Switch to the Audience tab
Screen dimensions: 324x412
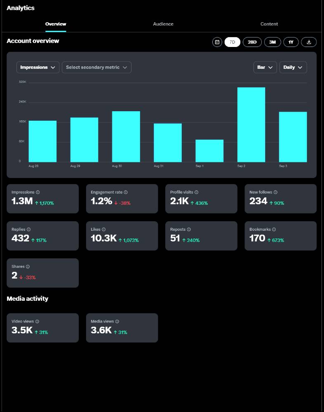click(x=163, y=24)
